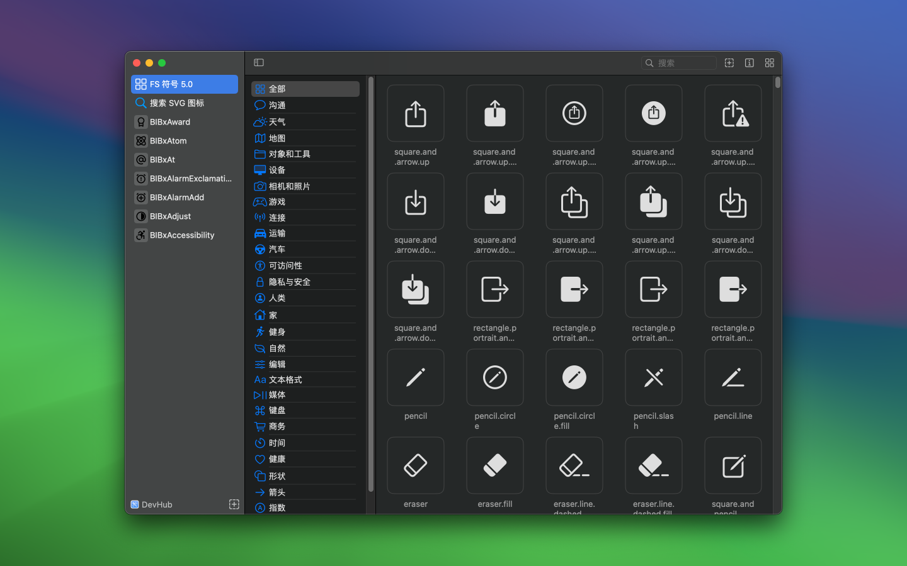Viewport: 907px width, 566px height.
Task: Select the filled square arrow-down symbol
Action: [495, 201]
